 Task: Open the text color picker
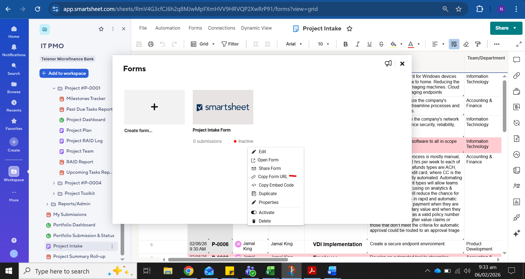pyautogui.click(x=414, y=44)
